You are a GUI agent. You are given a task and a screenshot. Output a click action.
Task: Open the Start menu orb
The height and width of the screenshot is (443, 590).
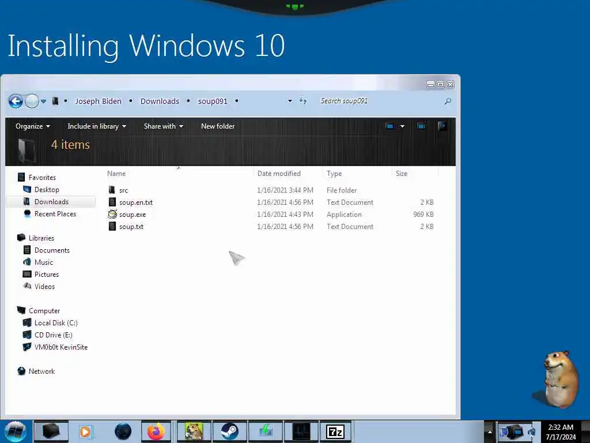pyautogui.click(x=16, y=431)
